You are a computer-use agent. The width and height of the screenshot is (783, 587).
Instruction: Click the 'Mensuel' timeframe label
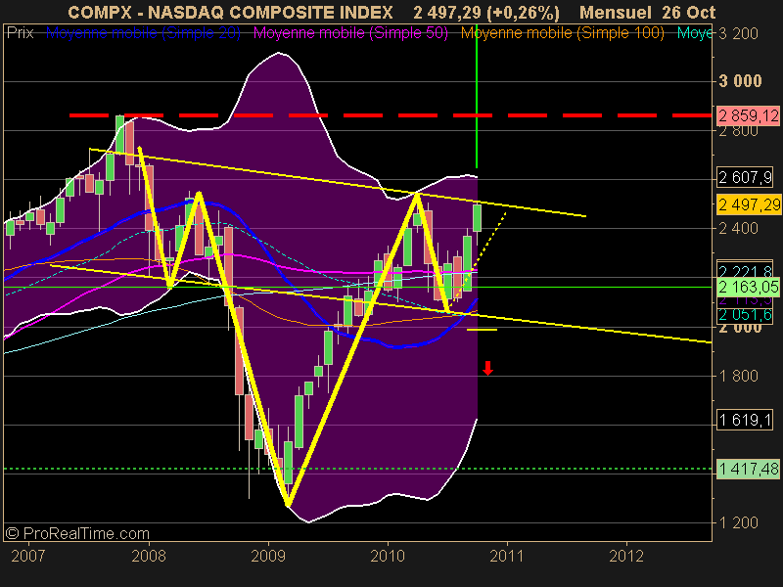pyautogui.click(x=616, y=12)
